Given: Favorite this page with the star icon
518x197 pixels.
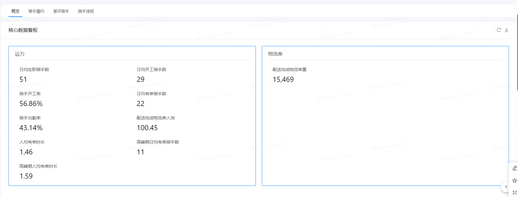Looking at the screenshot, I should coord(514,180).
